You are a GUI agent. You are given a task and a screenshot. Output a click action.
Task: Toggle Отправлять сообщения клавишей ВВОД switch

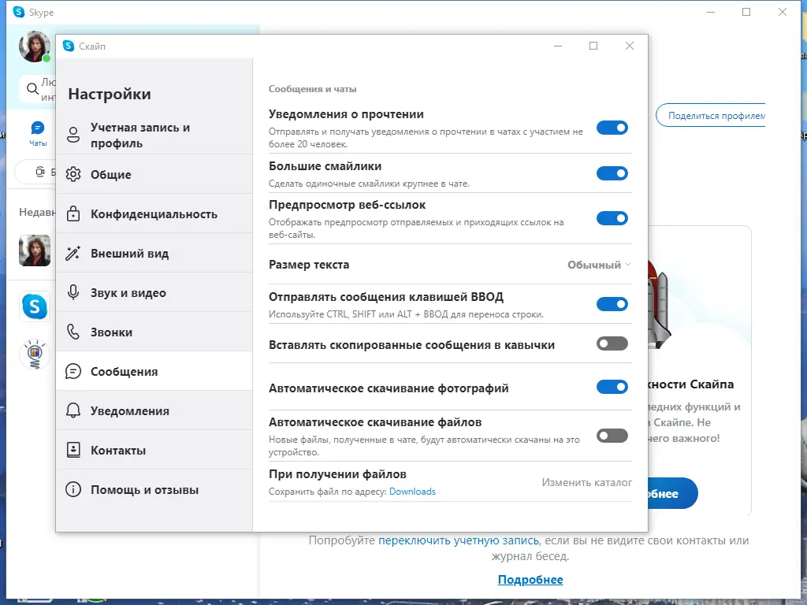(x=612, y=304)
